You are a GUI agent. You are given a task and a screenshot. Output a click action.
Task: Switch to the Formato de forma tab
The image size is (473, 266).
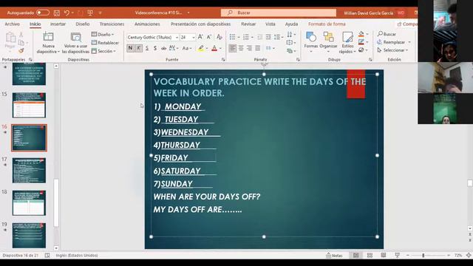point(327,24)
